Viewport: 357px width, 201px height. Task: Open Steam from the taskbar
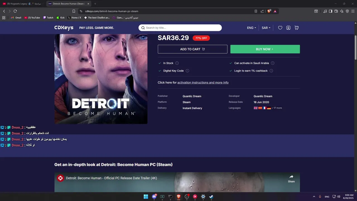[211, 197]
